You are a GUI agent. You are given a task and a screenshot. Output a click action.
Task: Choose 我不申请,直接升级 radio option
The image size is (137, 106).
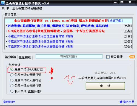12,91
